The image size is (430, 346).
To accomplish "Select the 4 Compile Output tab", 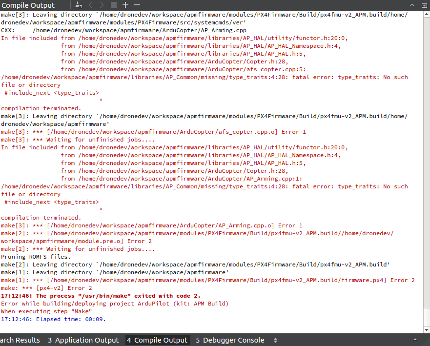I will click(157, 340).
